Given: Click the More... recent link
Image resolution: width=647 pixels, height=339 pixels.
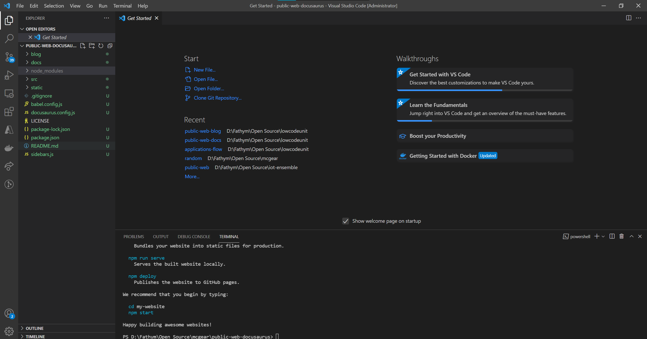Looking at the screenshot, I should tap(192, 176).
